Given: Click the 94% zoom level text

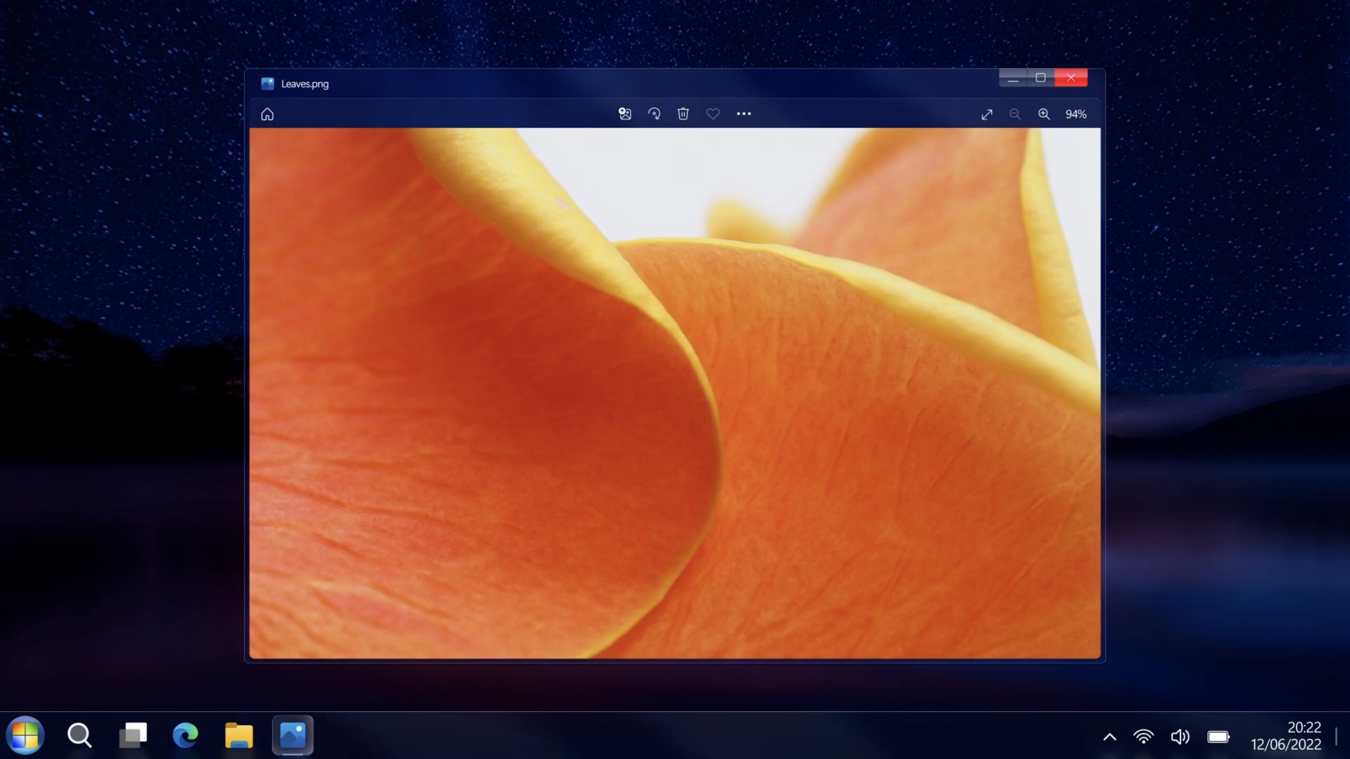Looking at the screenshot, I should coord(1076,114).
